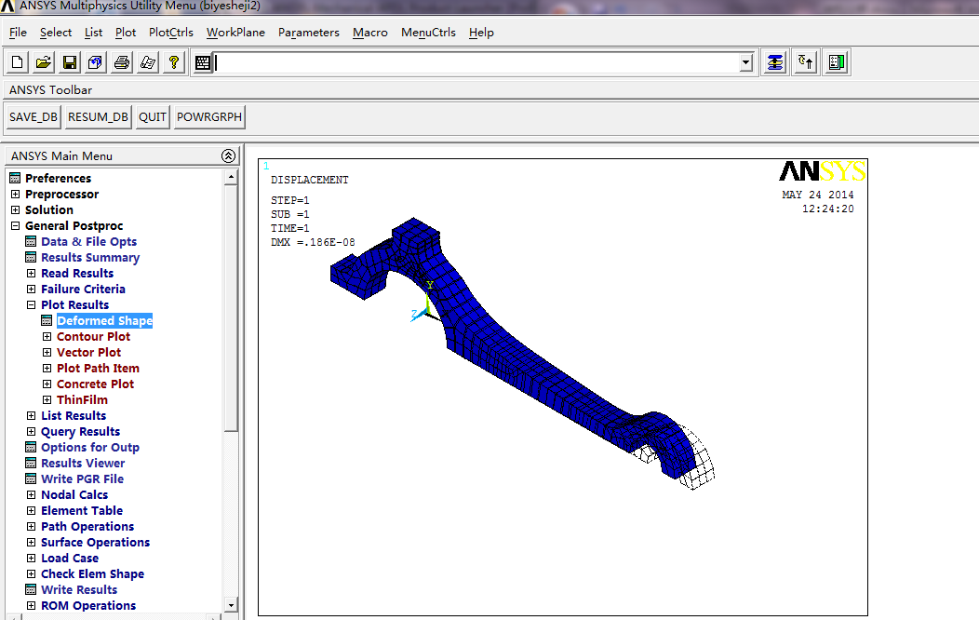
Task: Click the ANSYS Help question mark icon
Action: point(174,62)
